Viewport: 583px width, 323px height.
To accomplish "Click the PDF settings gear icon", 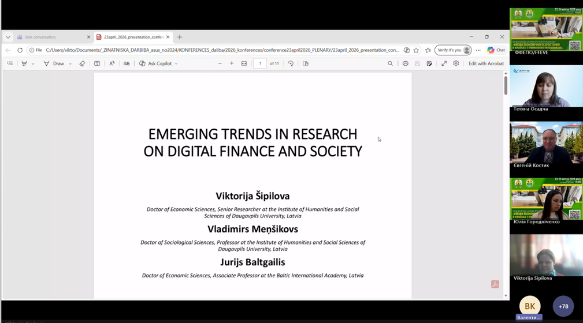I will 456,63.
